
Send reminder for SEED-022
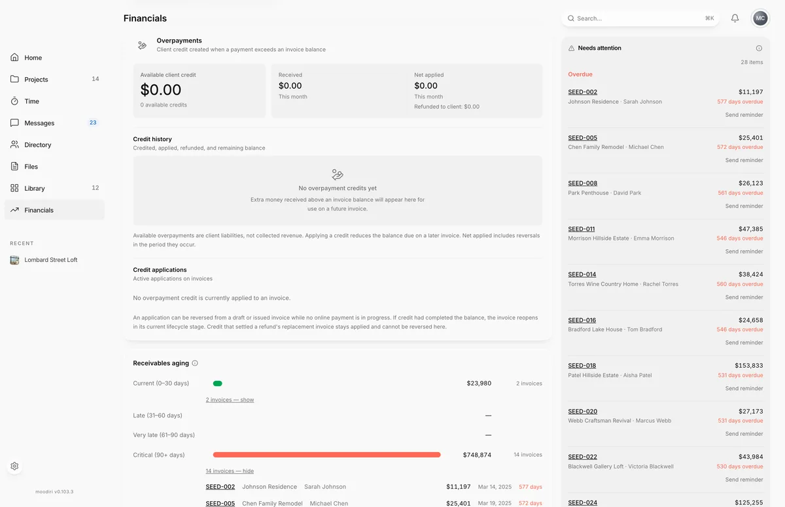744,480
